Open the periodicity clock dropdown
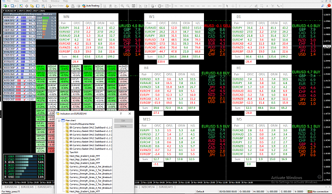 (x=160, y=6)
